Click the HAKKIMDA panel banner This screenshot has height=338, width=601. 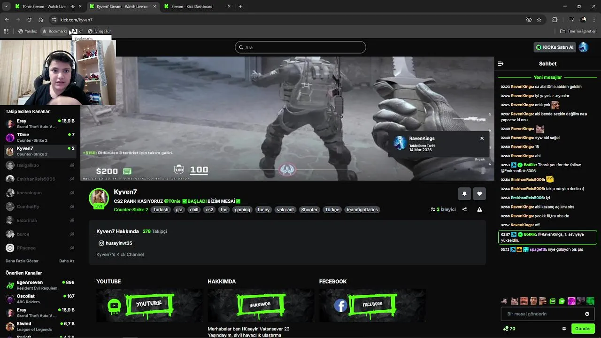tap(261, 306)
